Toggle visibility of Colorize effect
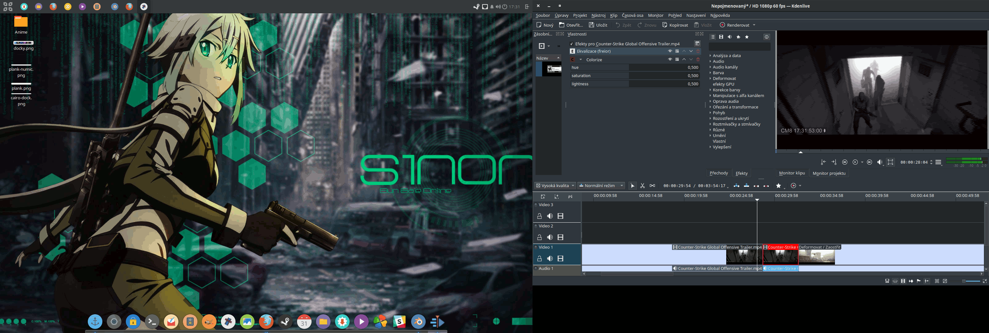 [670, 60]
